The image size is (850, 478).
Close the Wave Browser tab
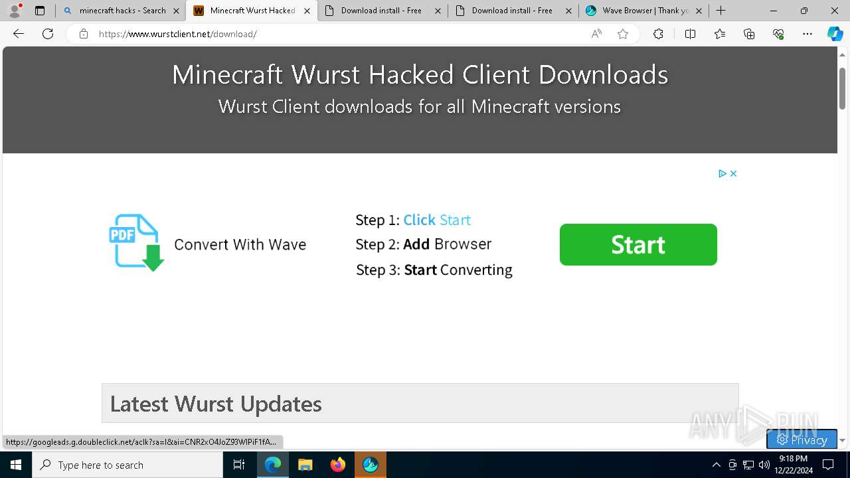699,11
